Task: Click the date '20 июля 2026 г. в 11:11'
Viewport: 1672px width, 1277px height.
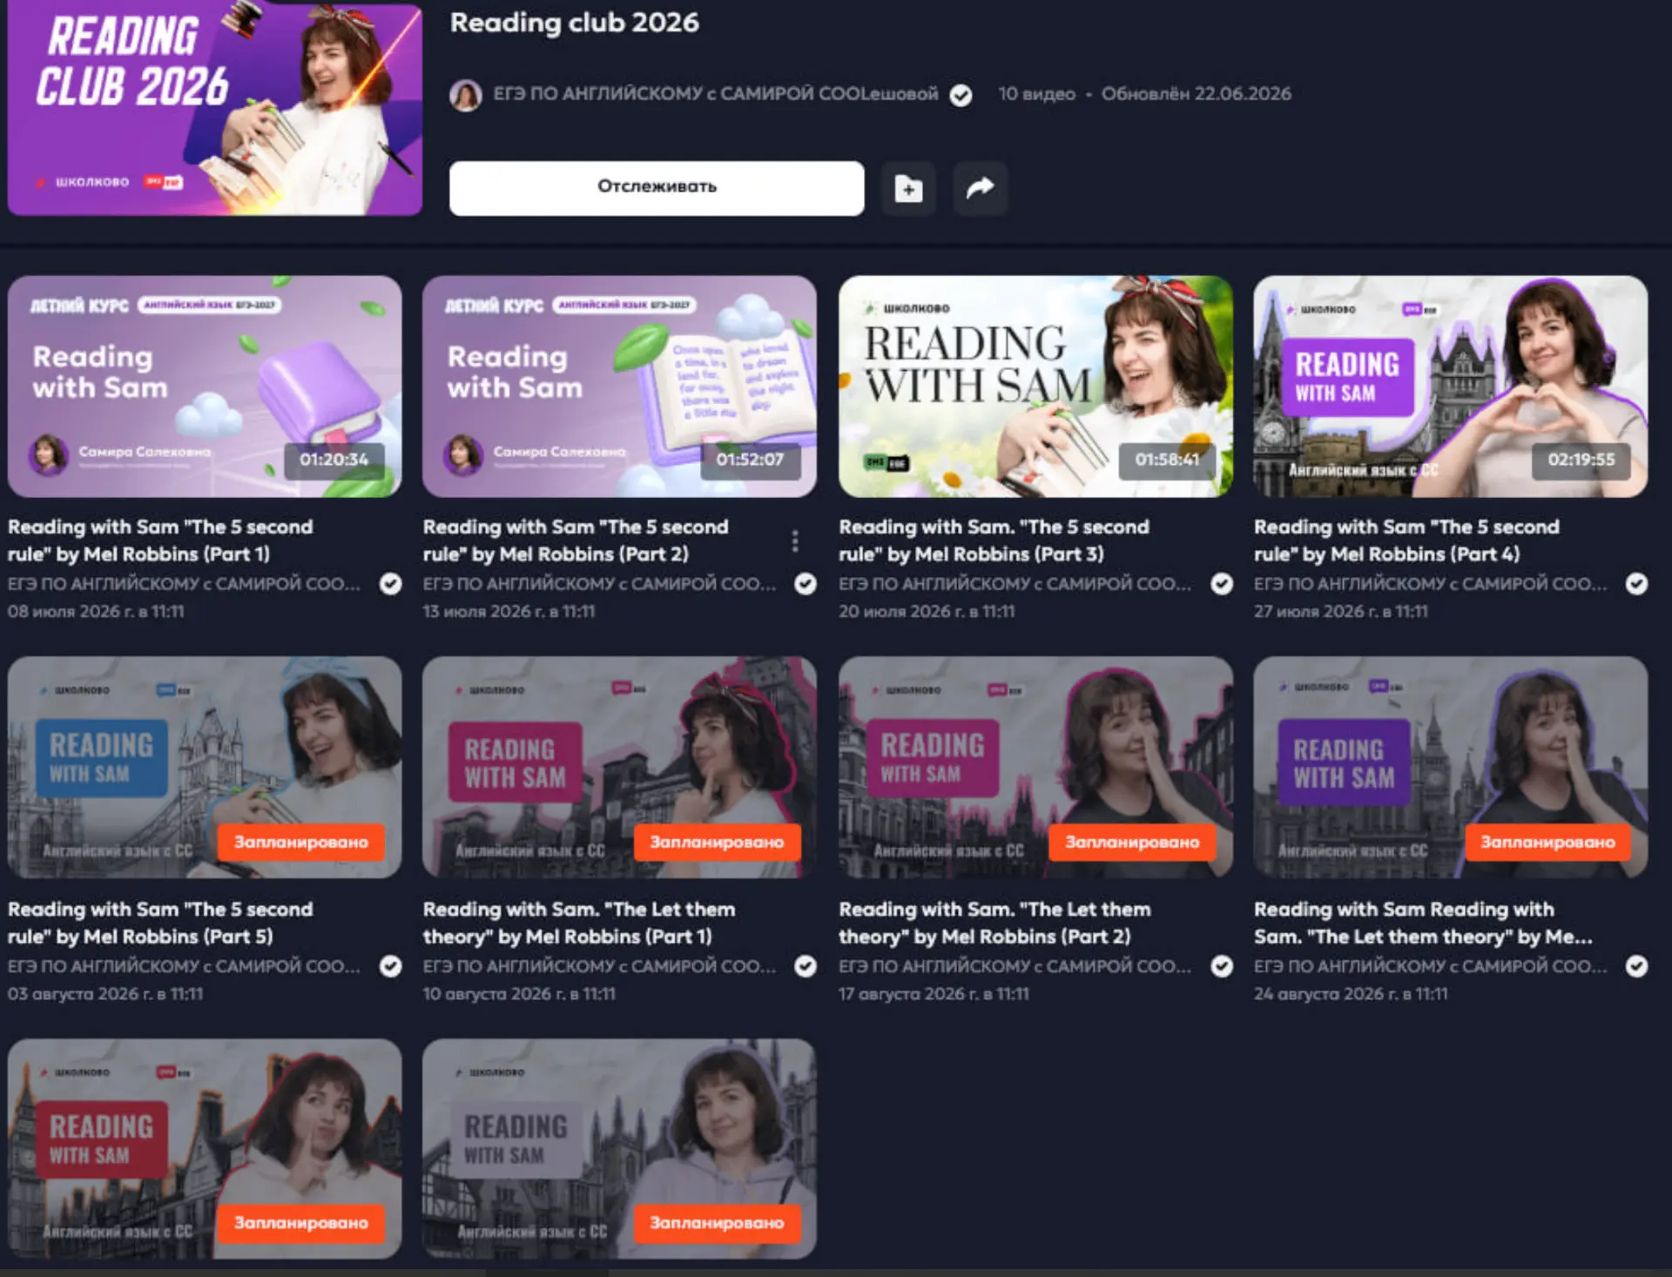Action: [x=927, y=611]
